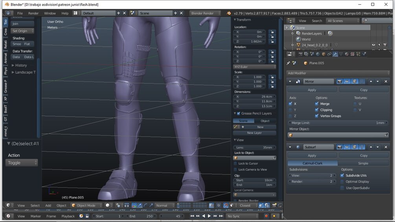Viewport: 395px width, 222px height.
Task: Jump to the first frame in timeline
Action: (x=192, y=216)
